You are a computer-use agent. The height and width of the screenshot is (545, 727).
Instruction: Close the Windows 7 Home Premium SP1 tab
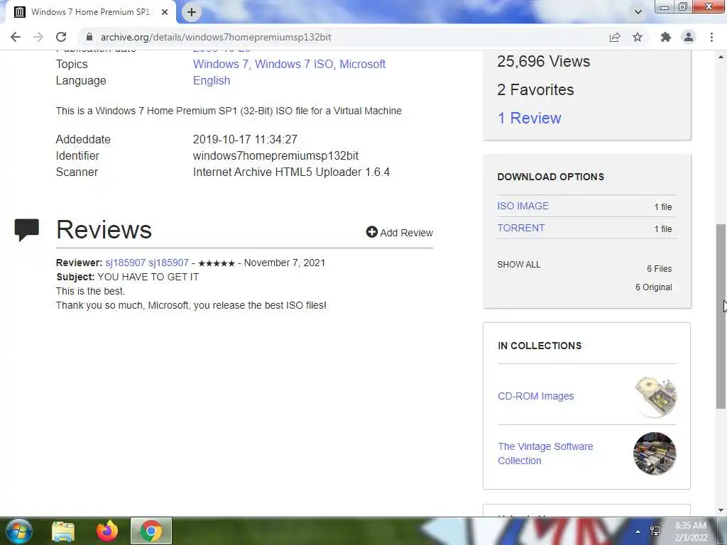[165, 12]
